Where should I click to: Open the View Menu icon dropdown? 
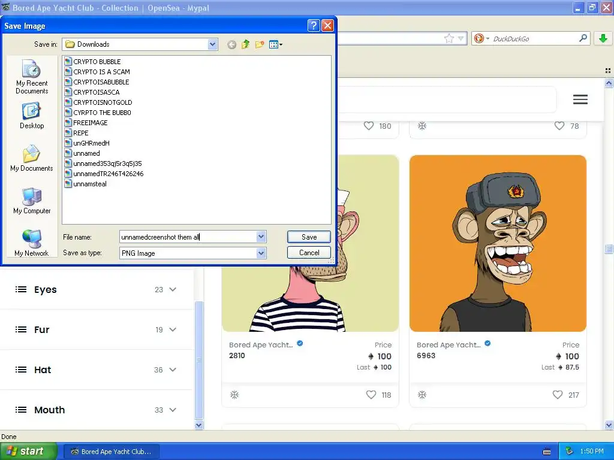[276, 44]
